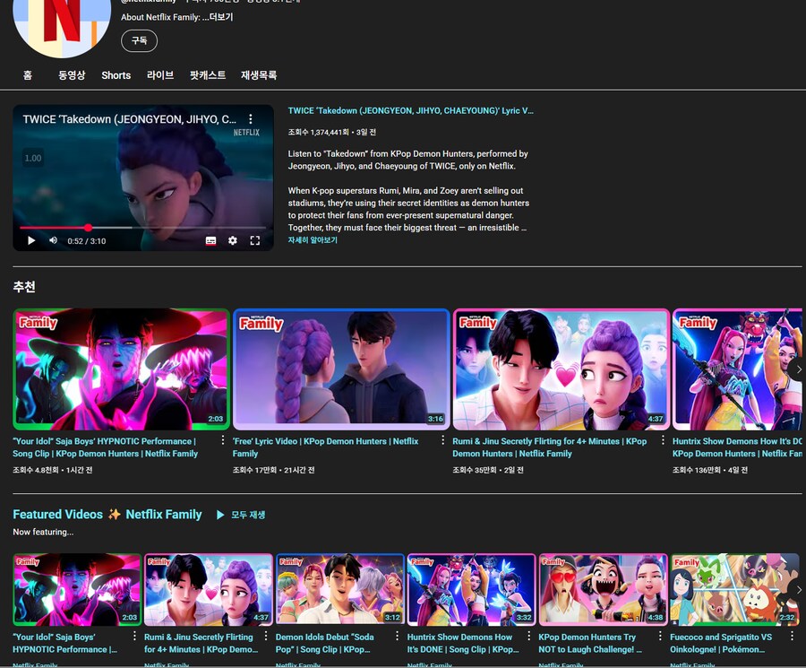Open Demon Idols Debut 'Soda Pop' title
The height and width of the screenshot is (668, 806).
325,643
